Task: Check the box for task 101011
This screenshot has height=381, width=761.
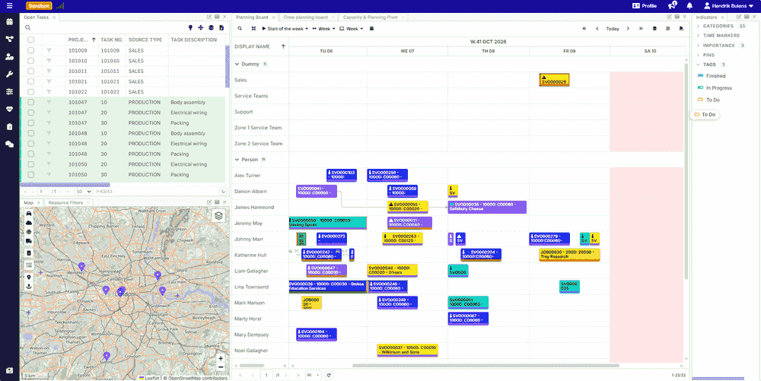Action: click(x=31, y=71)
